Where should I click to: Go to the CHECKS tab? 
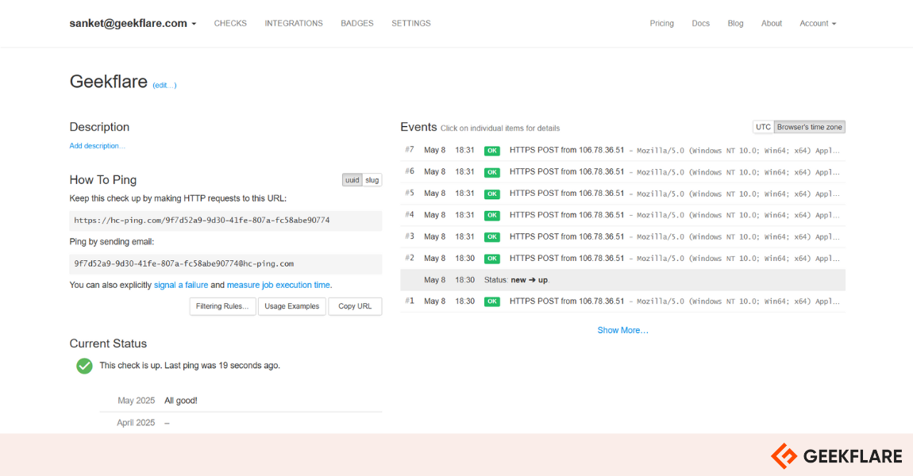[x=230, y=23]
